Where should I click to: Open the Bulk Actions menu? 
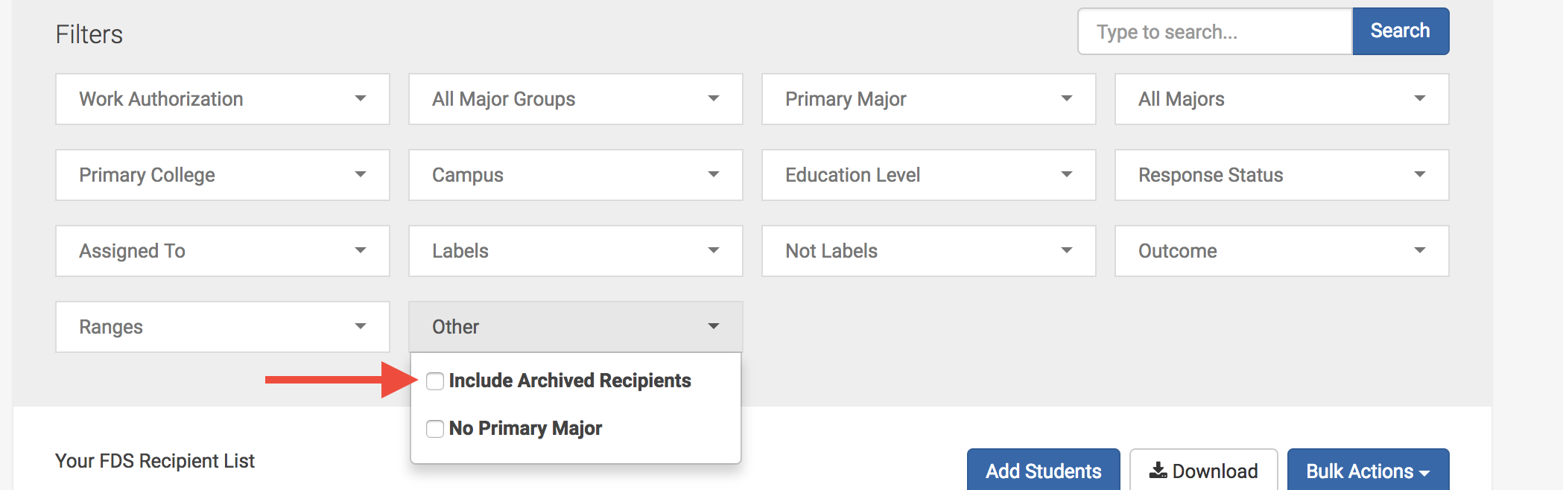pos(1369,471)
